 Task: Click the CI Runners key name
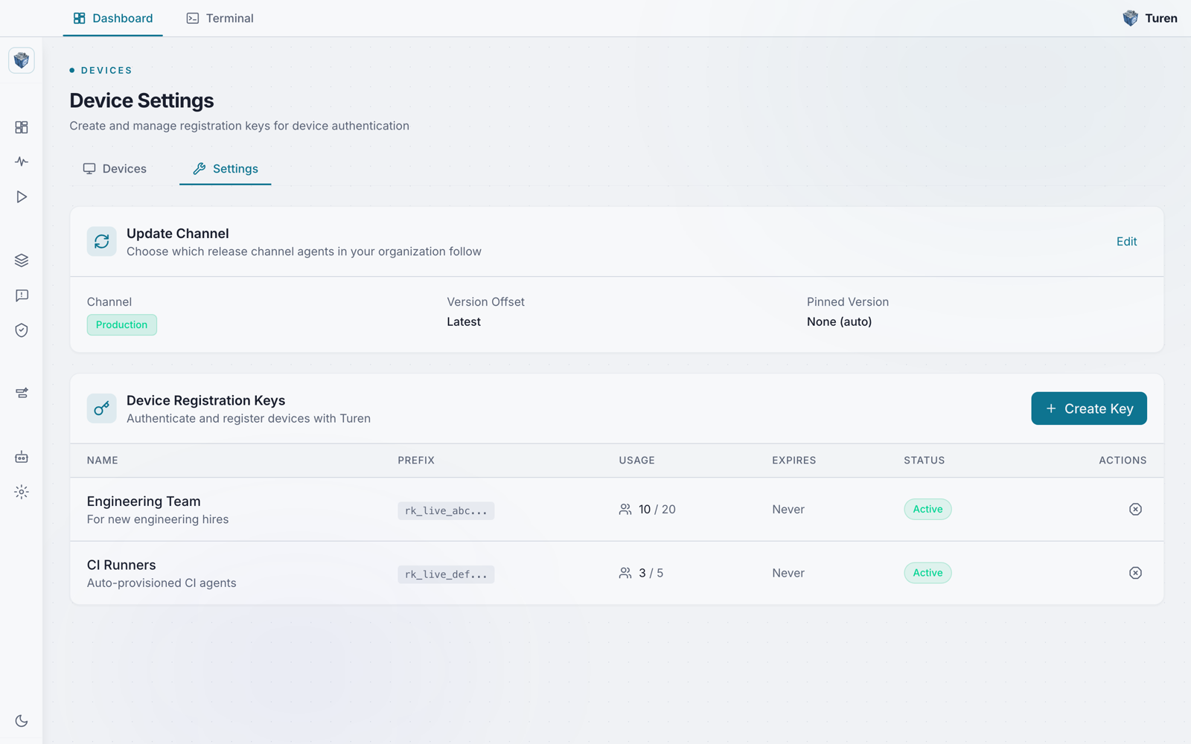click(121, 565)
